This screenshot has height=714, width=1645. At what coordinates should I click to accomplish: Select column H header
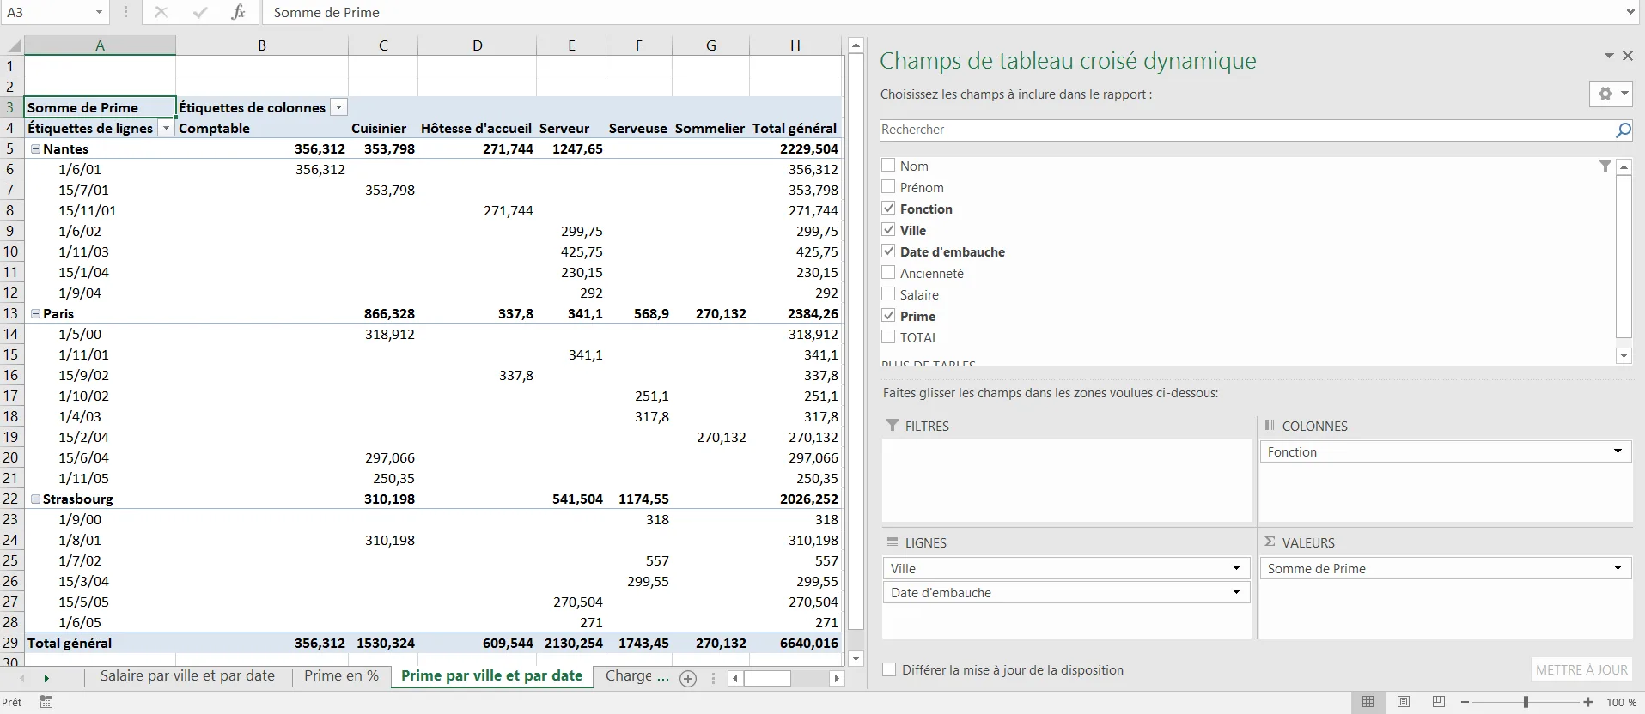[795, 45]
